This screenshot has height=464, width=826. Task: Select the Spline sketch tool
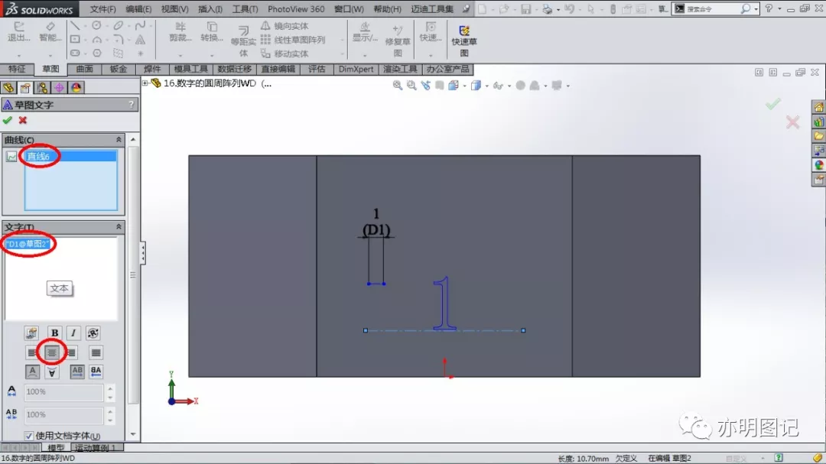140,25
